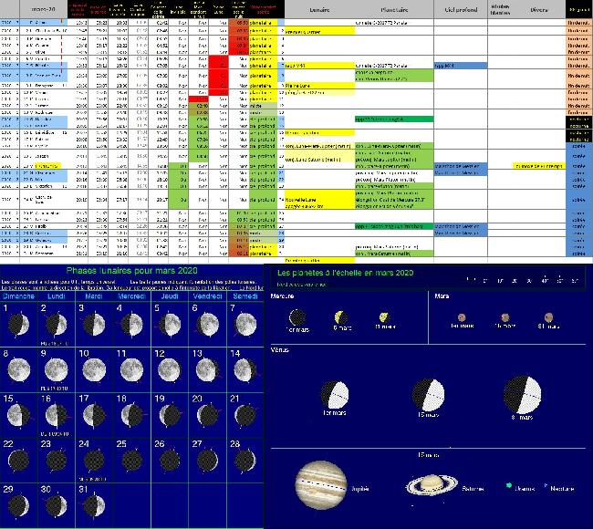593x529 pixels.
Task: Select the moon phase for March 2
Action: click(57, 325)
